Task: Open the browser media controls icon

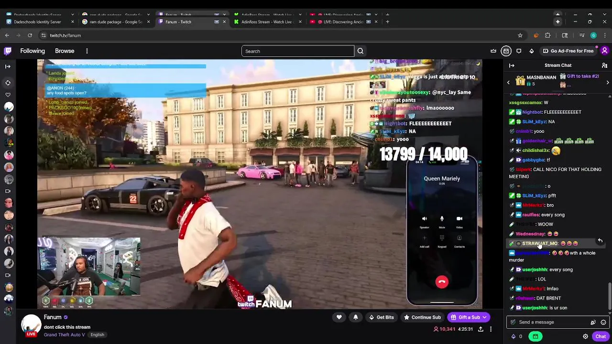Action: (x=582, y=35)
